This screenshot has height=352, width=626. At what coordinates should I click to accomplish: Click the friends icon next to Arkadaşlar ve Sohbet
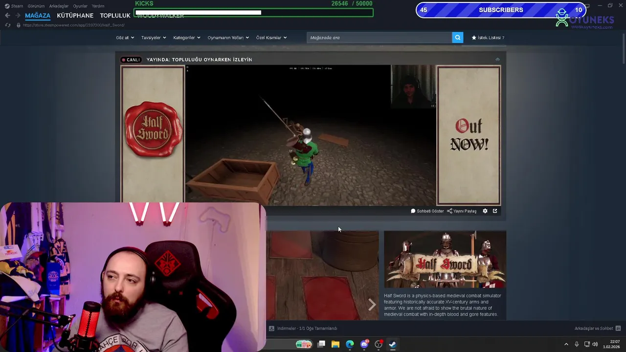click(x=618, y=329)
